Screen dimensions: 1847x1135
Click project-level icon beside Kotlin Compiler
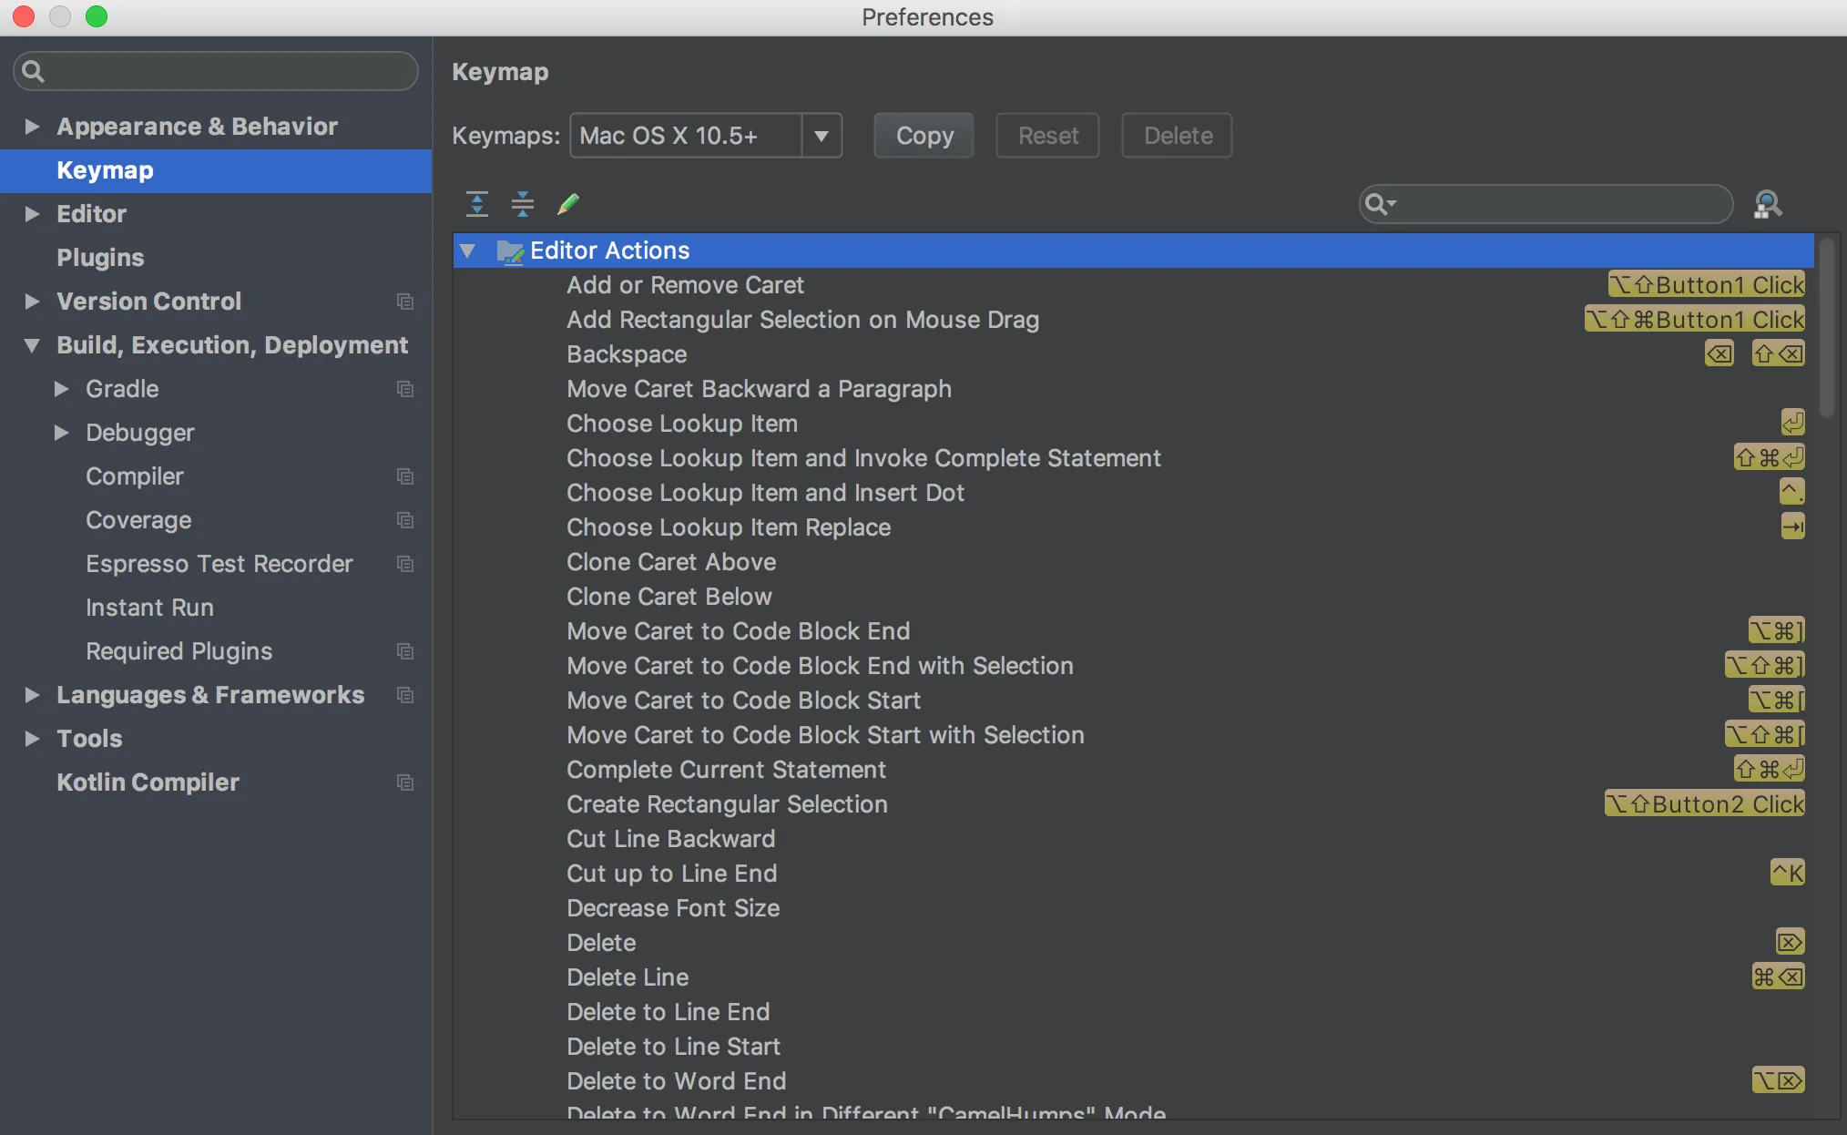tap(405, 782)
